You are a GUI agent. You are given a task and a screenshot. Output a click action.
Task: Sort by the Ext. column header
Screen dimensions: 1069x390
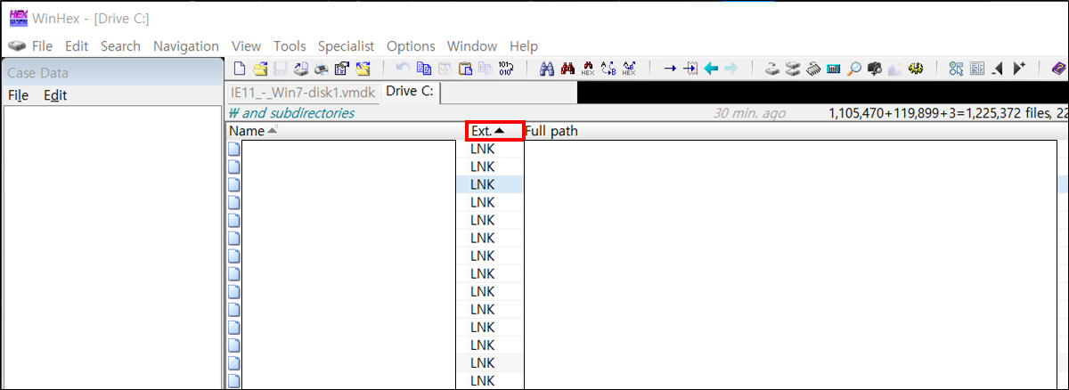(x=494, y=131)
